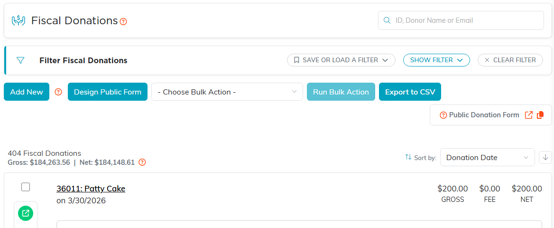Open Save or Load a Filter dropdown
This screenshot has height=228, width=554.
pos(341,60)
